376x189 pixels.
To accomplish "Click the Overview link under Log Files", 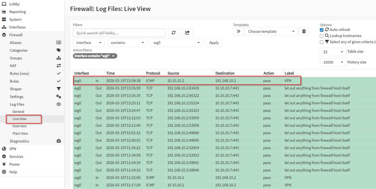I will [19, 126].
